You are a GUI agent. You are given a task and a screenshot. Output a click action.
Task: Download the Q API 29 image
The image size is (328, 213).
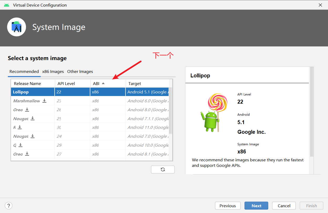20,145
